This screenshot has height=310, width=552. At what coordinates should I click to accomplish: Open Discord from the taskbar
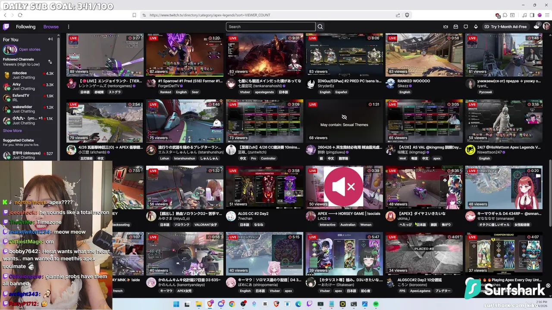click(x=221, y=304)
